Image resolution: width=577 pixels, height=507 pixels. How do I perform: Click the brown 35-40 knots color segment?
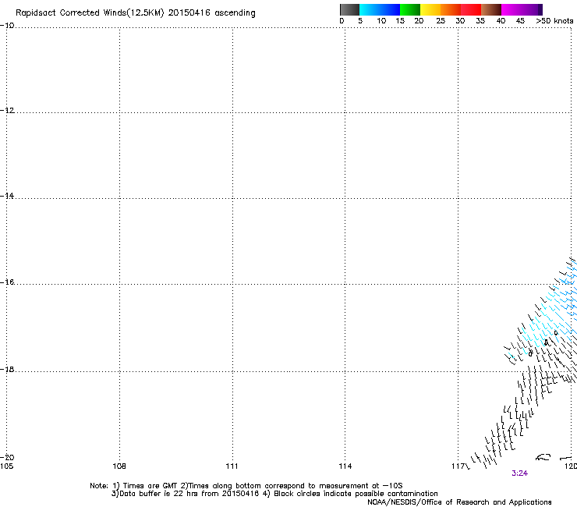[x=491, y=9]
